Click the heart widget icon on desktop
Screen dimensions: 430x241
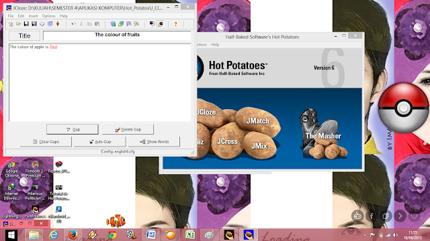pos(414,216)
